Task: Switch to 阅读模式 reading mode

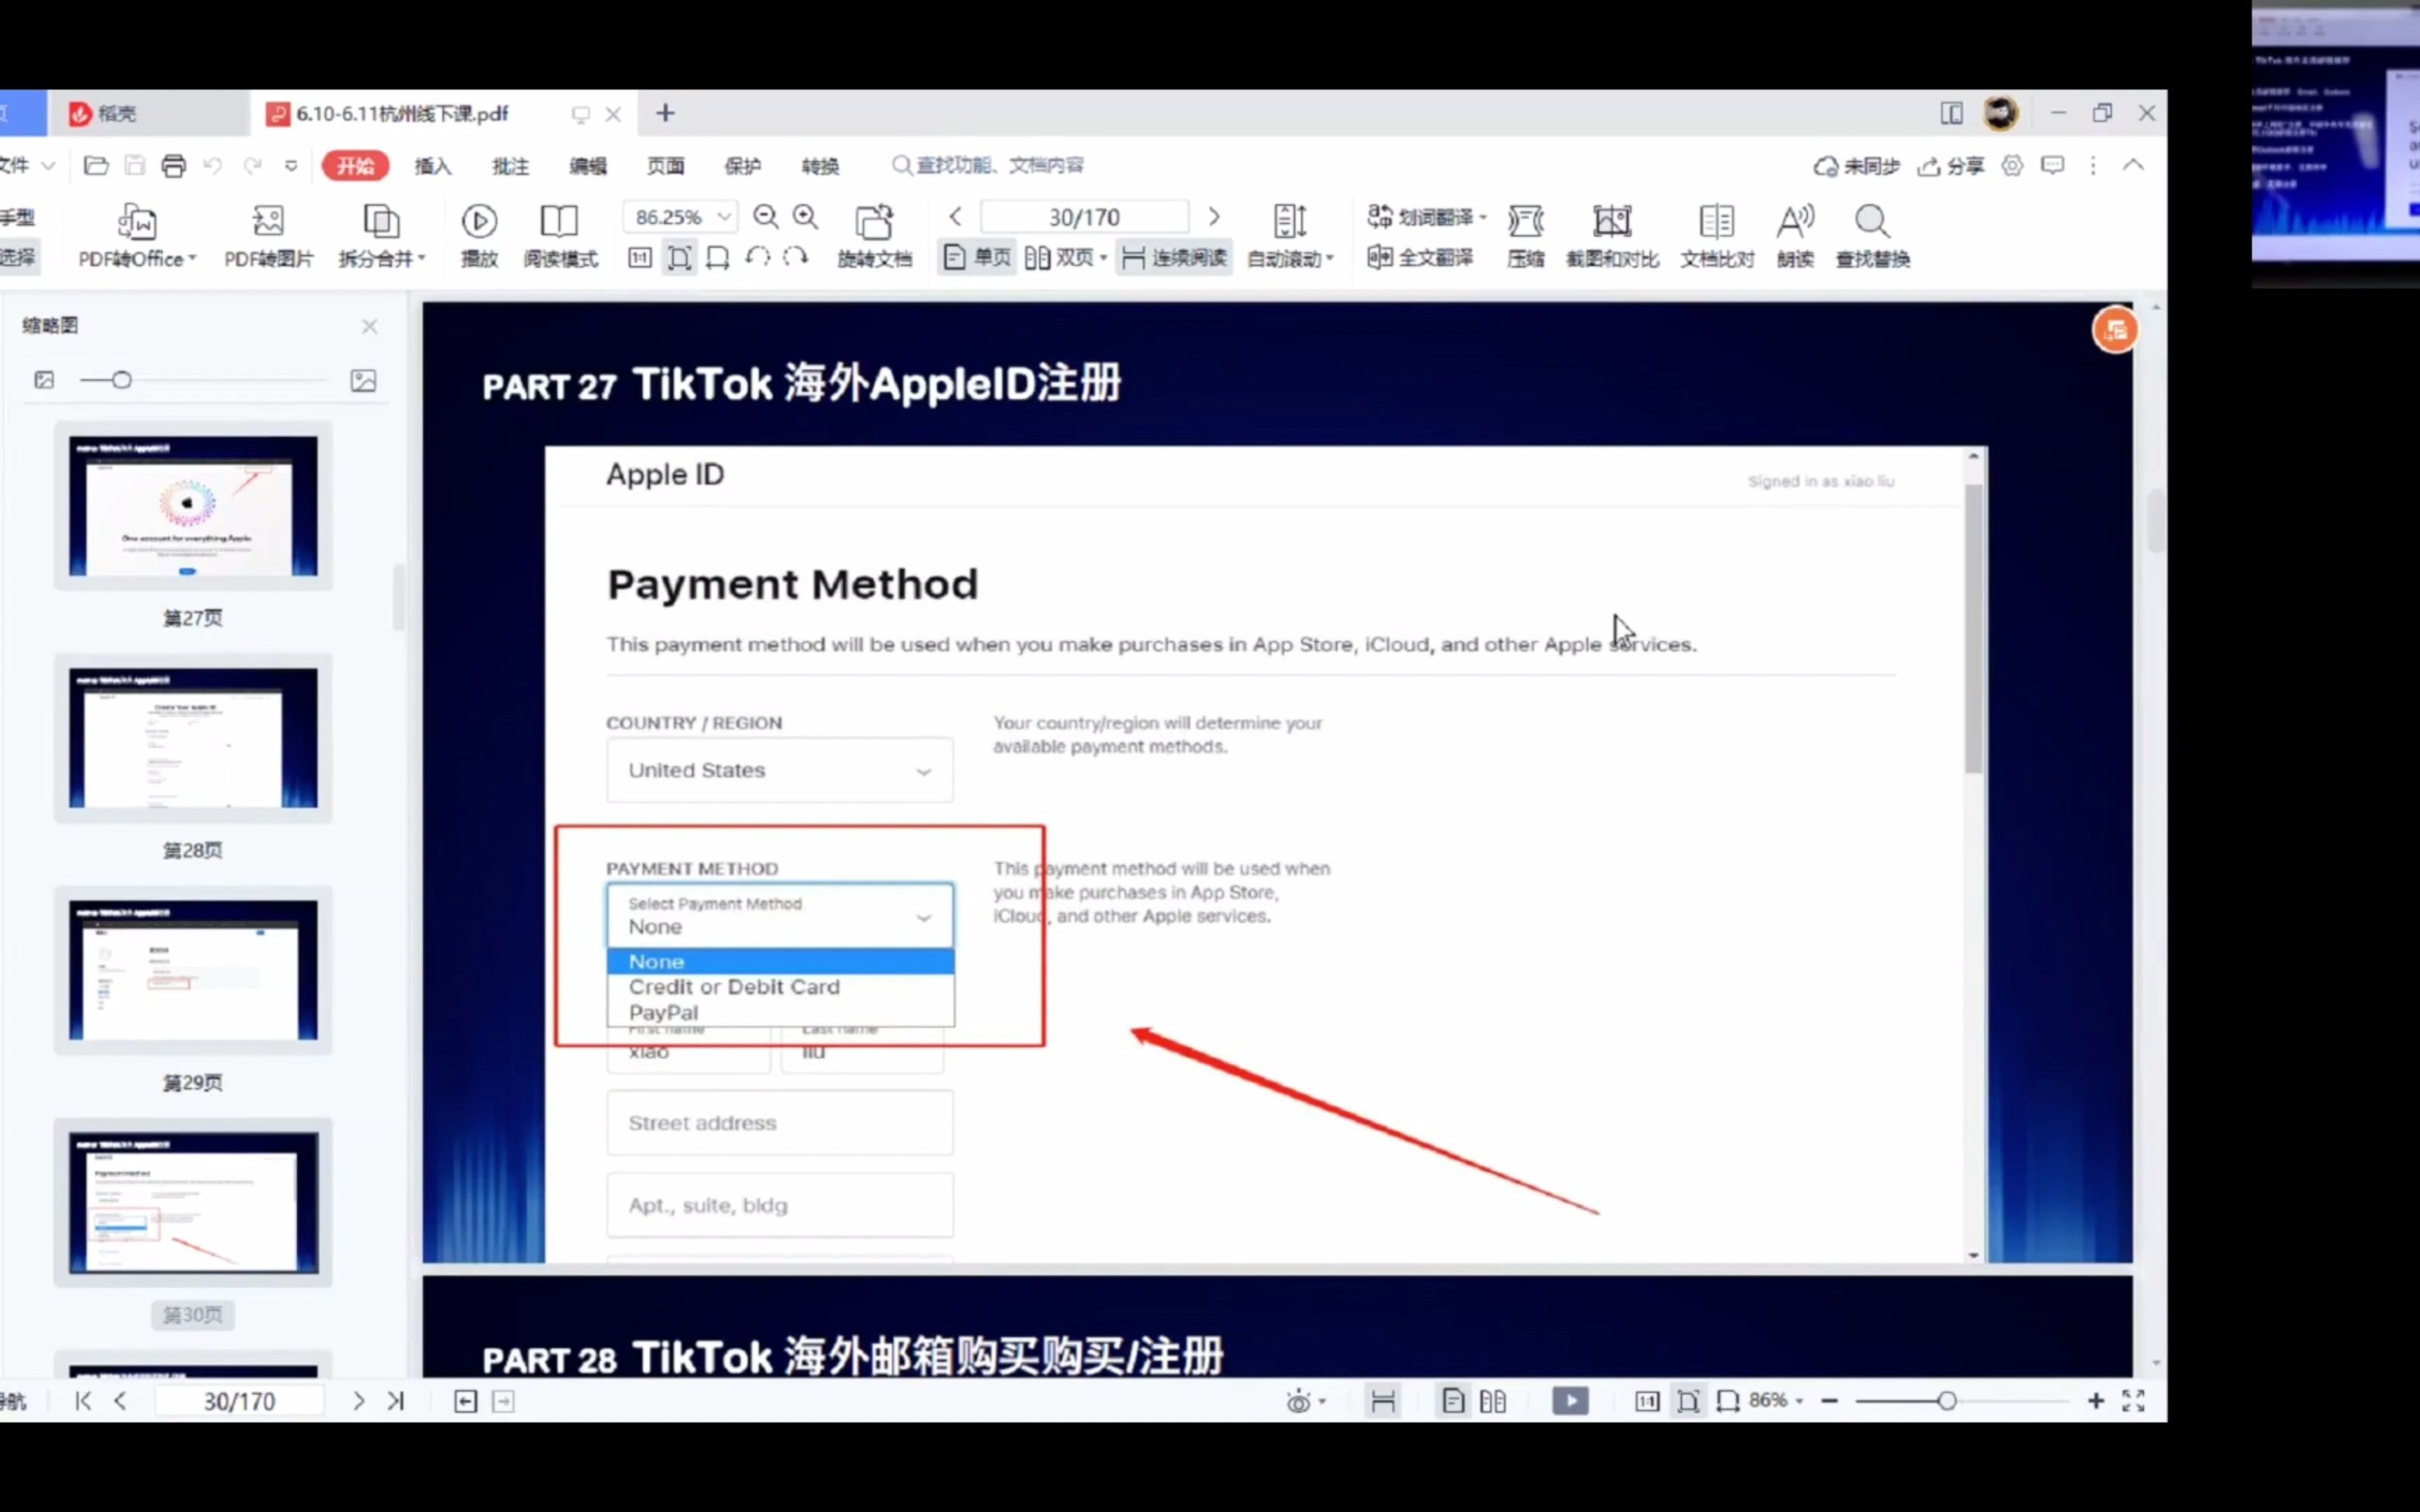Action: point(560,237)
